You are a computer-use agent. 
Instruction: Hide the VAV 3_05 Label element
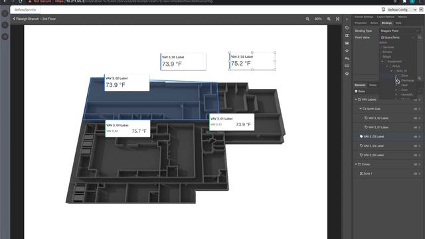coord(415,155)
